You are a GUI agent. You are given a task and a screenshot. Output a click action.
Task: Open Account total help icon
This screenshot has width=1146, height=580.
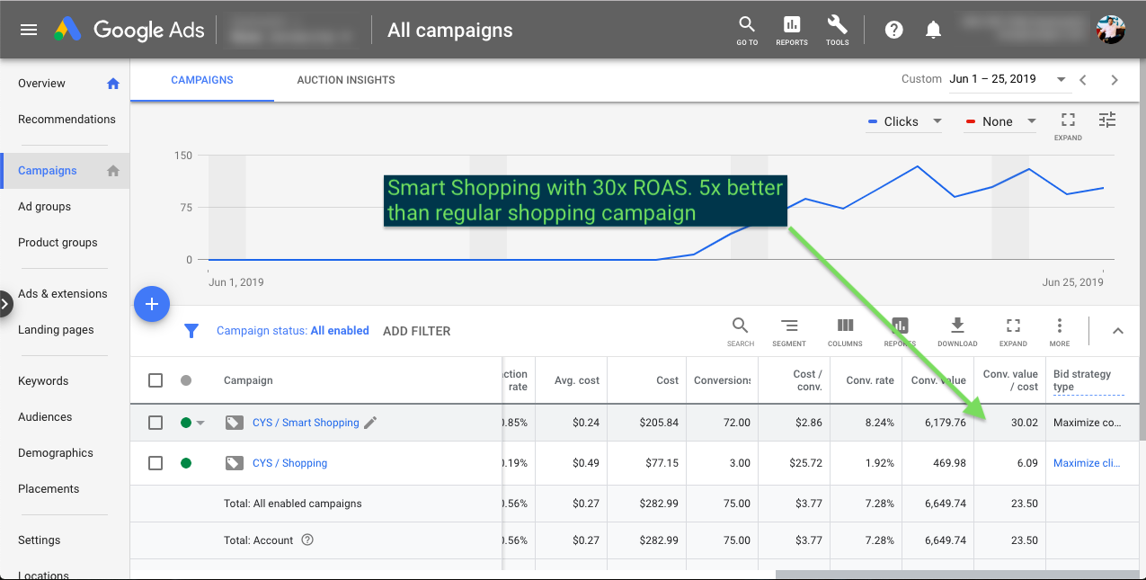point(307,540)
